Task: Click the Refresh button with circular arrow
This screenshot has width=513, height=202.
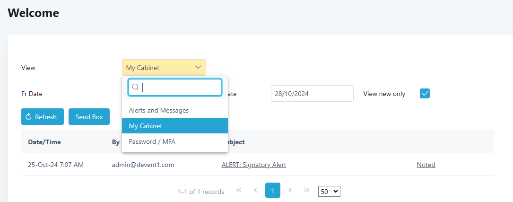Action: point(43,116)
